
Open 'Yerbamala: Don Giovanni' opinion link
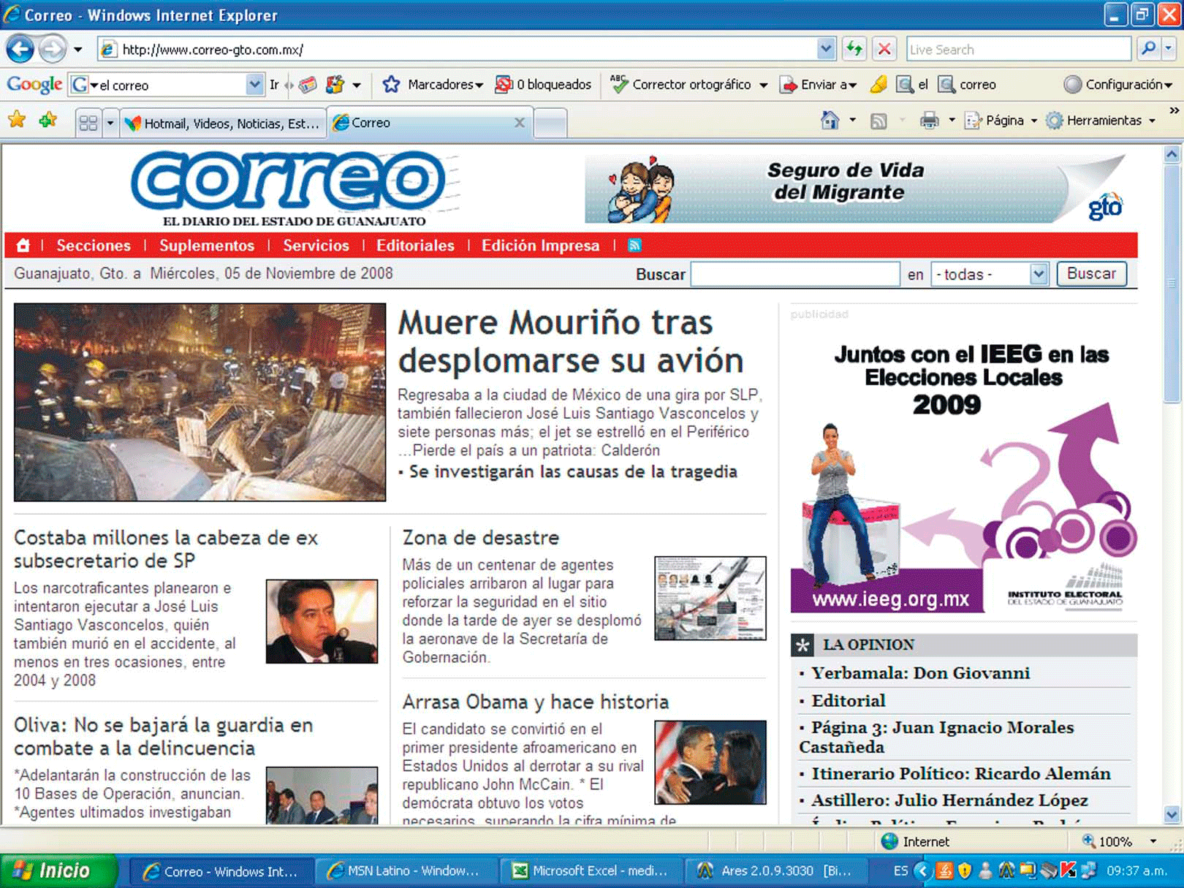point(920,673)
